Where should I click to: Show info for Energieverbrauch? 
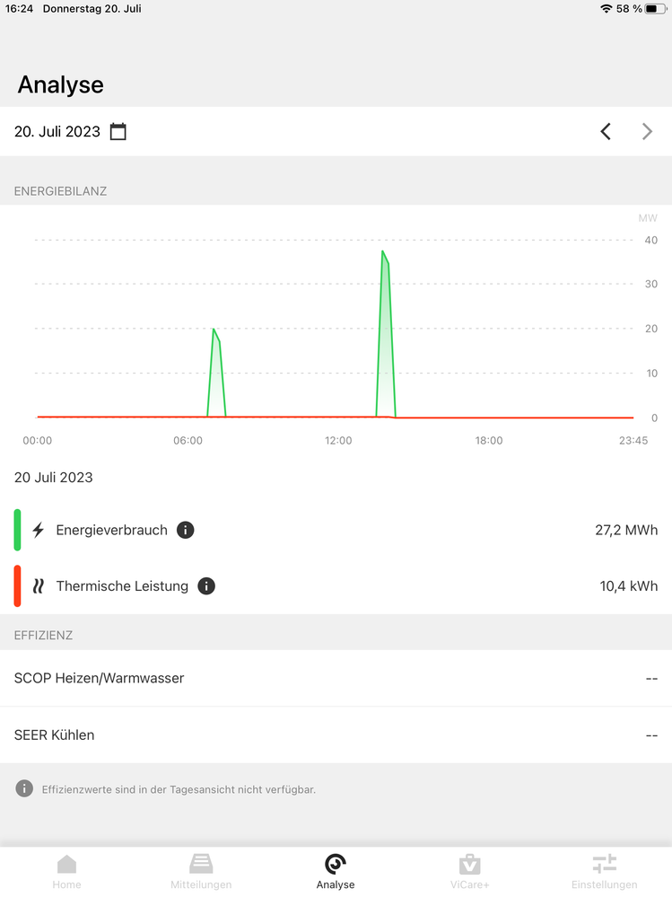click(186, 530)
